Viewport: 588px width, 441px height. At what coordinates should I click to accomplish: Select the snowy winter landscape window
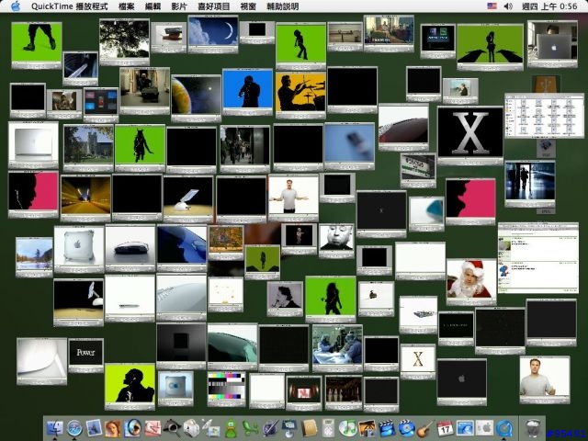click(34, 257)
